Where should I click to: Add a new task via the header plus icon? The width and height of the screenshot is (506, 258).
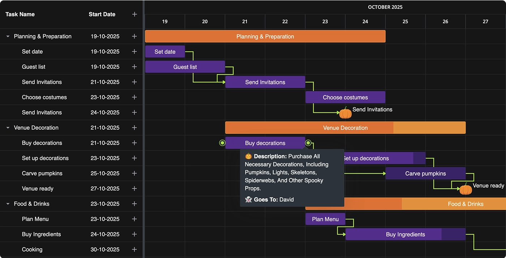(134, 14)
